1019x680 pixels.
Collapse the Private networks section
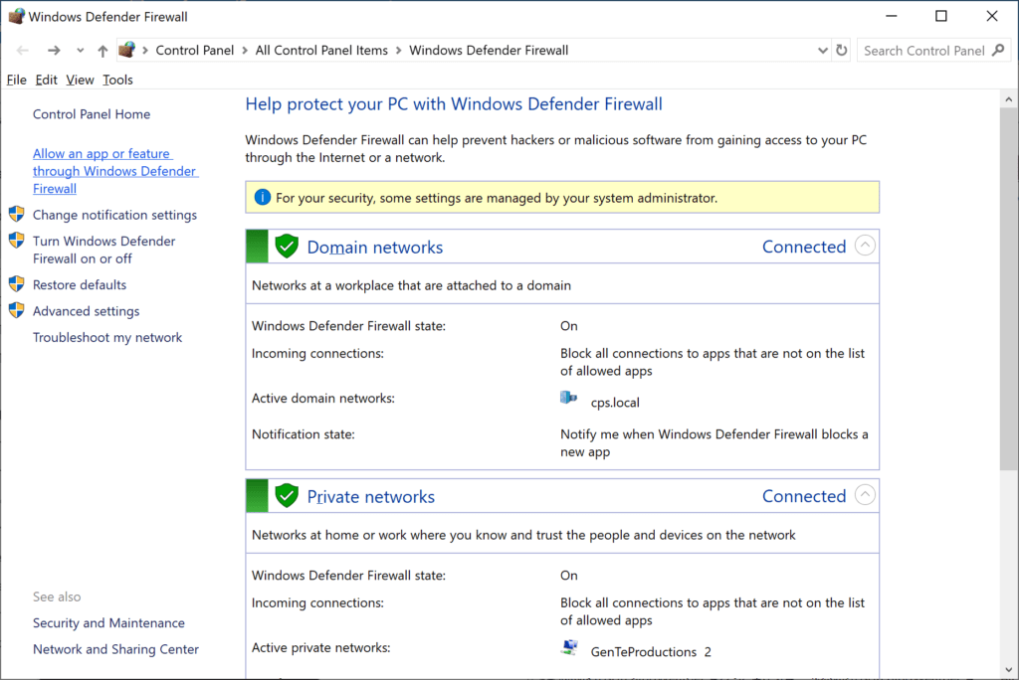pyautogui.click(x=865, y=494)
